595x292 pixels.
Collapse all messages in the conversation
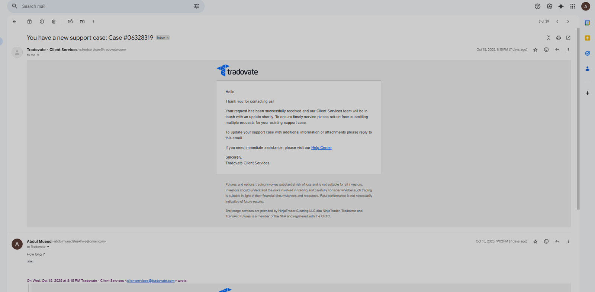[549, 38]
